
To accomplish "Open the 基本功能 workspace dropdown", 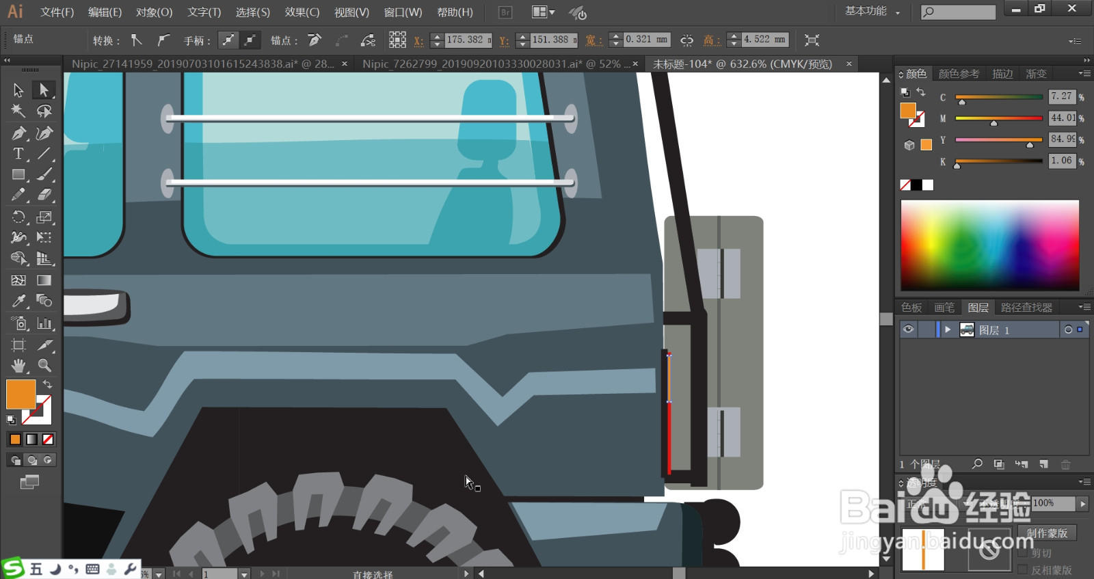I will tap(873, 12).
